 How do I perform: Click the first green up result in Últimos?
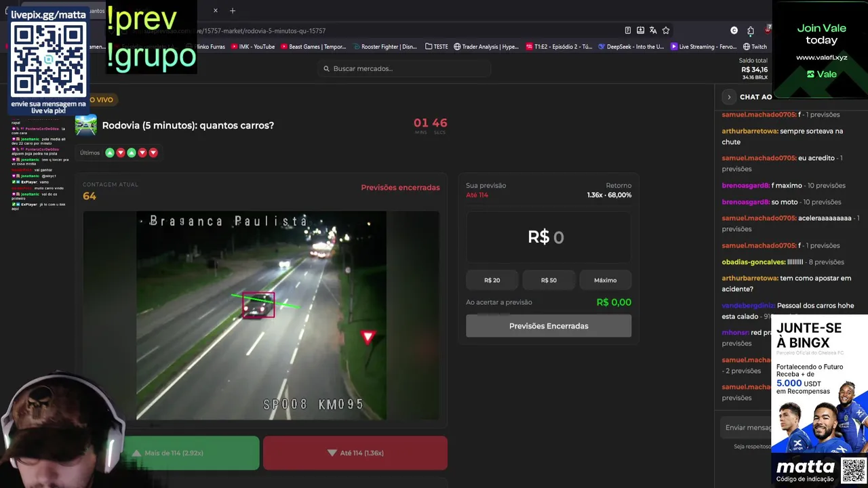(x=109, y=152)
